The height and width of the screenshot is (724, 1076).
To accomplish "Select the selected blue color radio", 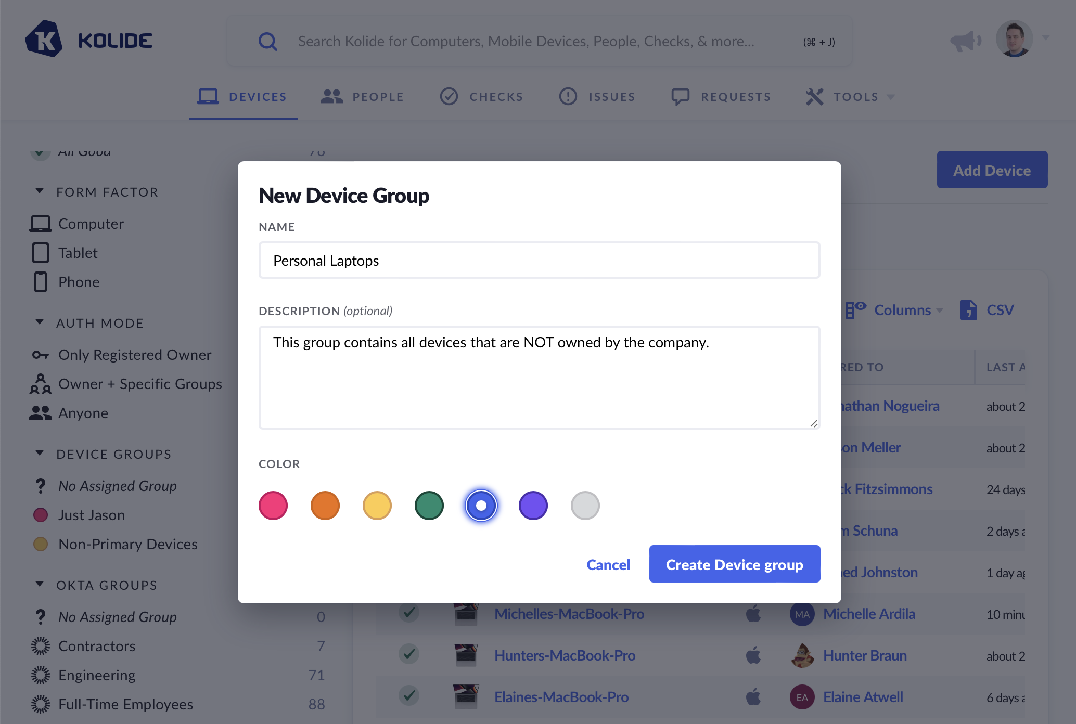I will pos(481,505).
